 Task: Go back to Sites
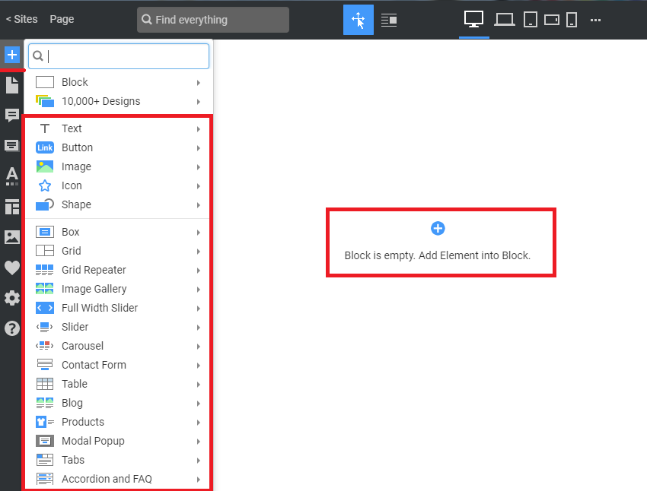coord(21,19)
